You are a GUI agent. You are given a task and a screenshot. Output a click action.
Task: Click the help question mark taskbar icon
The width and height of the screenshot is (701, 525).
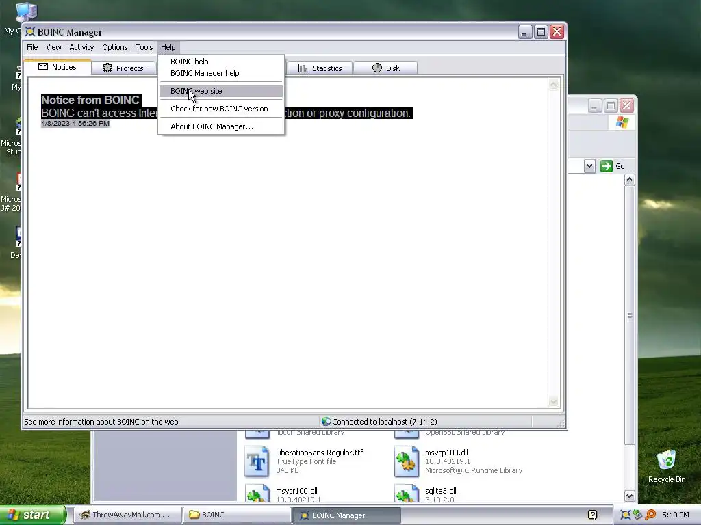(592, 515)
